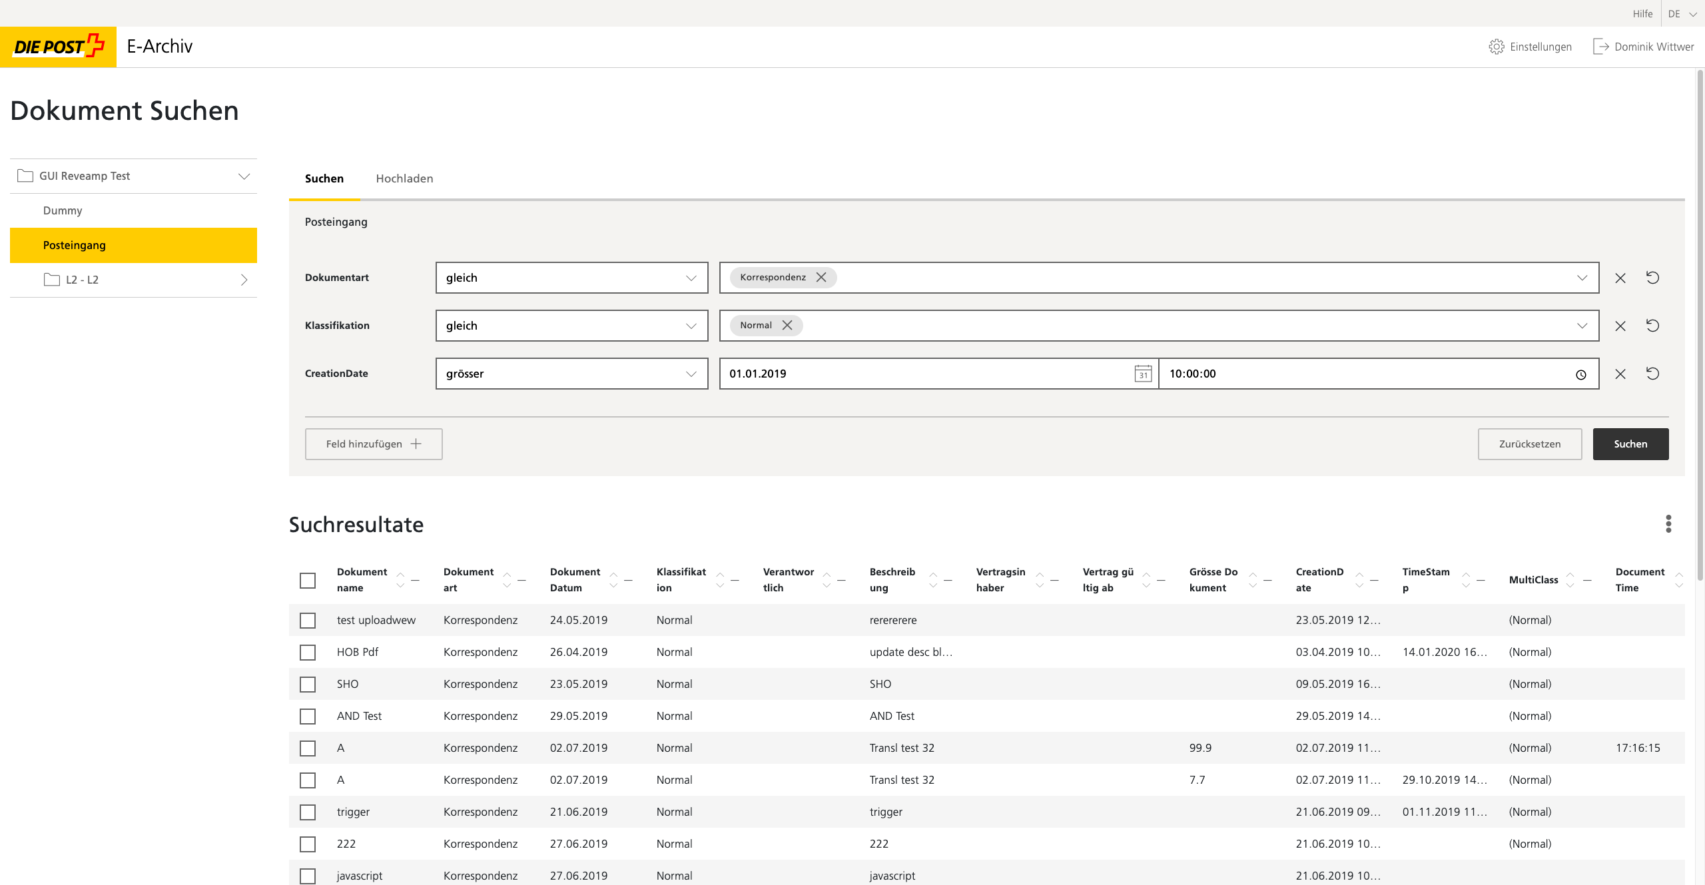Sort results by CreationDate column
Viewport: 1705px width, 885px height.
pyautogui.click(x=1359, y=580)
